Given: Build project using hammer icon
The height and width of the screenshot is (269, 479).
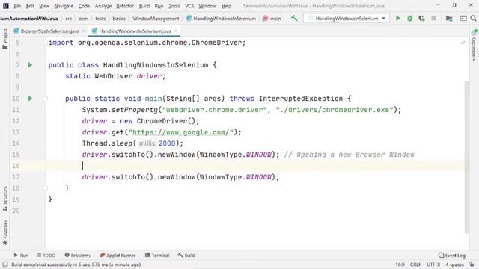Looking at the screenshot, I should click(x=294, y=18).
